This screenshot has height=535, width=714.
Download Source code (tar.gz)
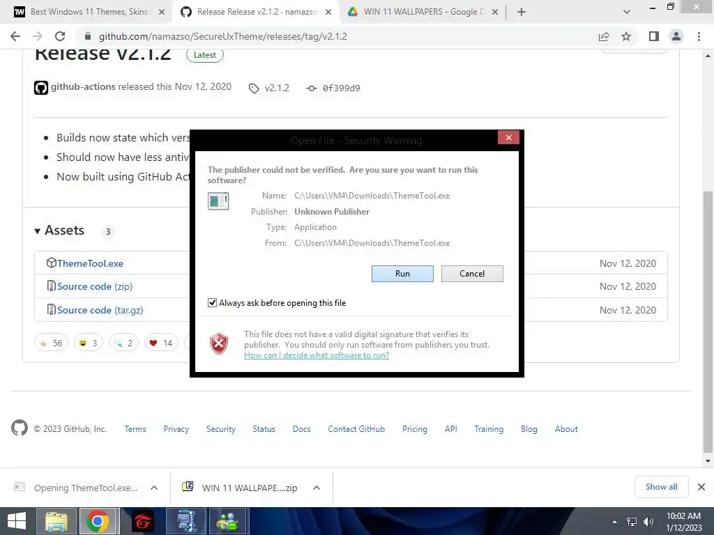(x=100, y=310)
